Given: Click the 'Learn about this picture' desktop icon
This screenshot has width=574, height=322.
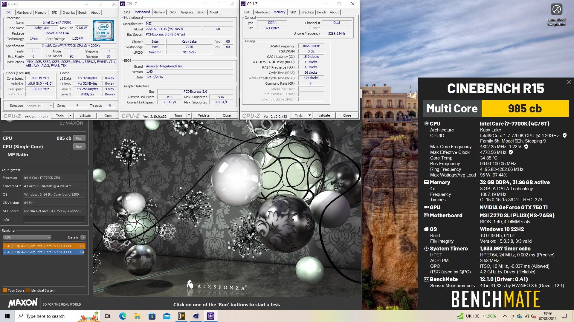Looking at the screenshot, I should [556, 15].
